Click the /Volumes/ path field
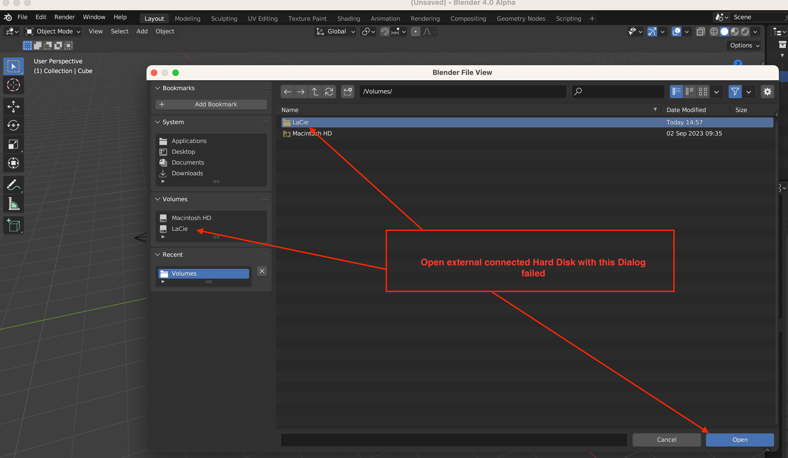The width and height of the screenshot is (788, 458). (x=462, y=92)
